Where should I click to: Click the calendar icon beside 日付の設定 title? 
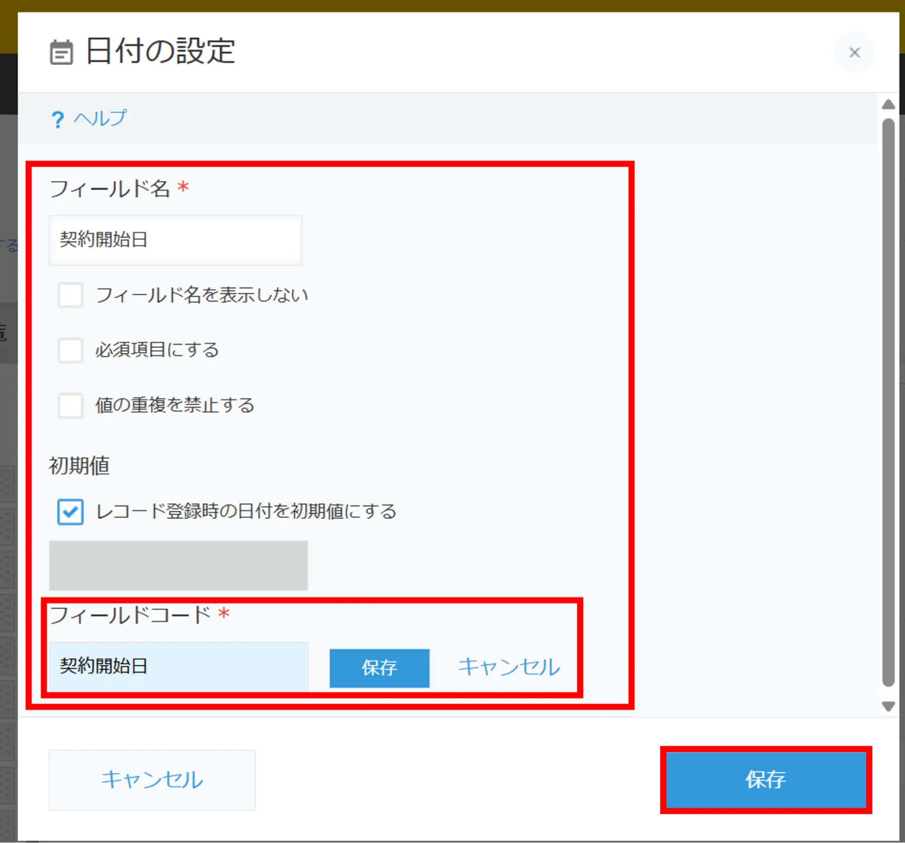[61, 53]
